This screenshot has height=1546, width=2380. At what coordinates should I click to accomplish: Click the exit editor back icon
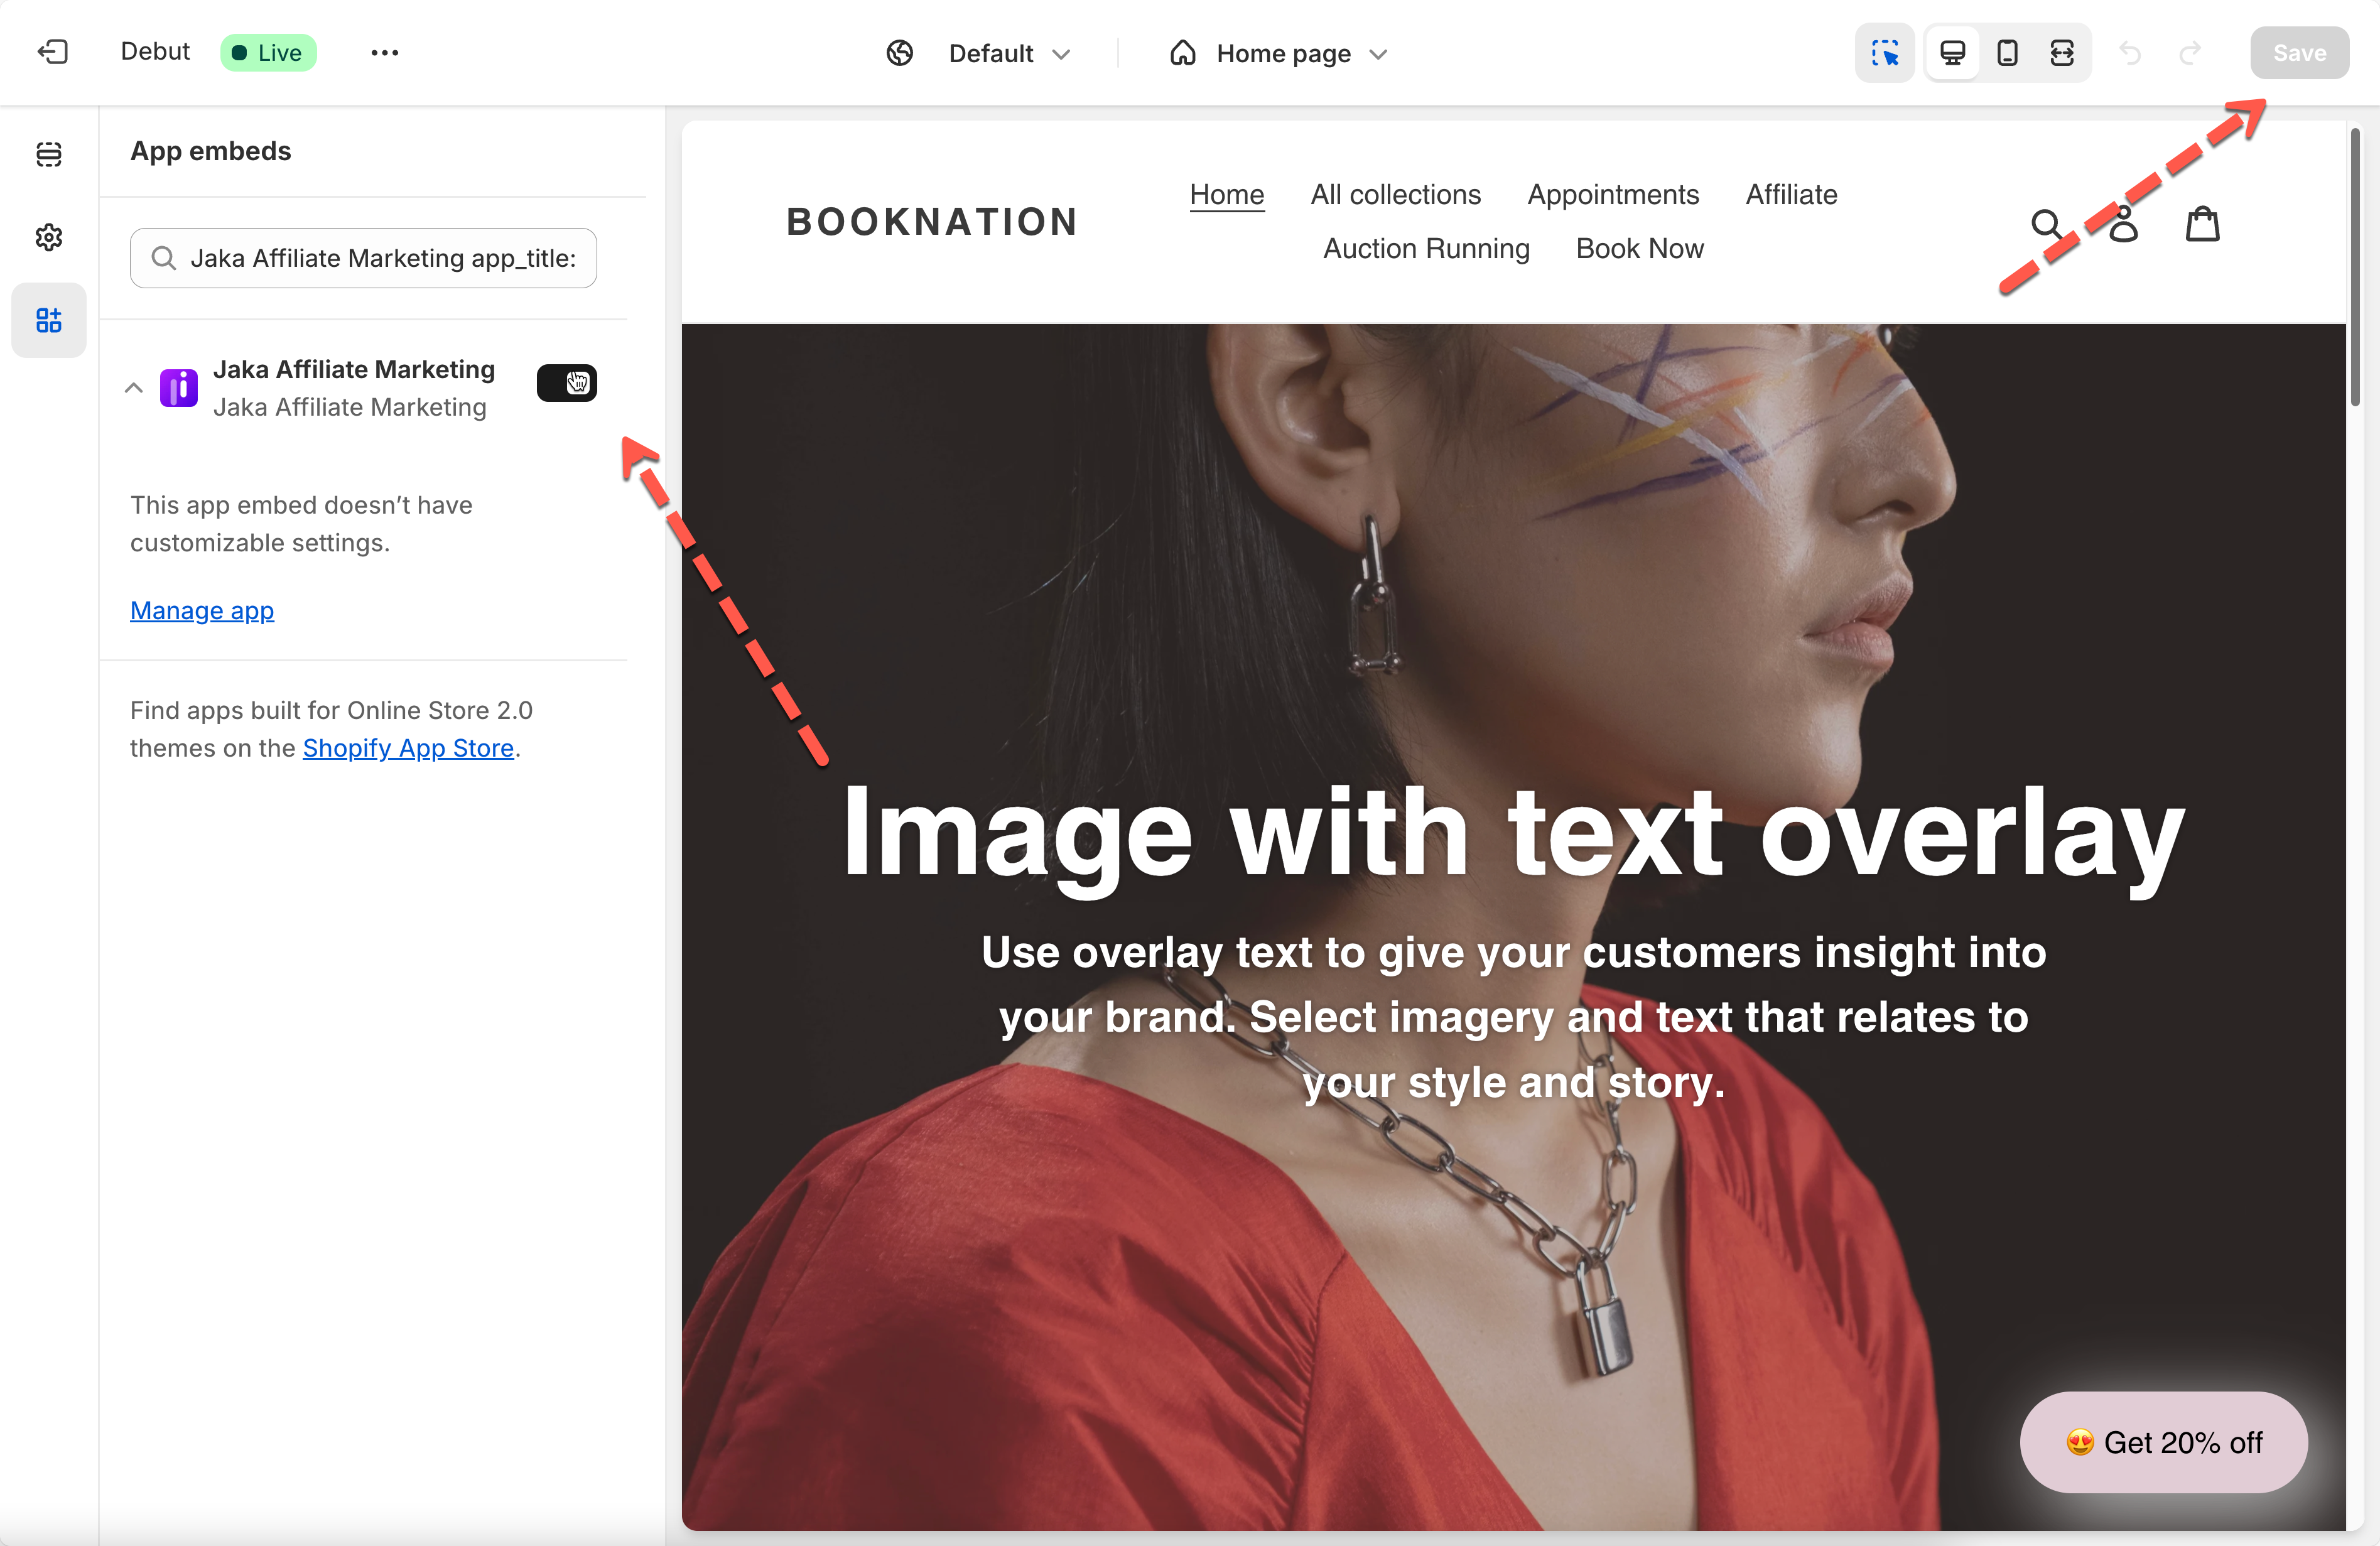pyautogui.click(x=52, y=52)
